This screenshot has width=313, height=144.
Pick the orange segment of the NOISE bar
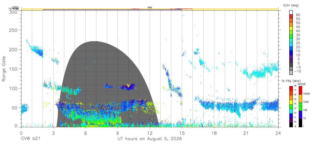pyautogui.click(x=301, y=99)
